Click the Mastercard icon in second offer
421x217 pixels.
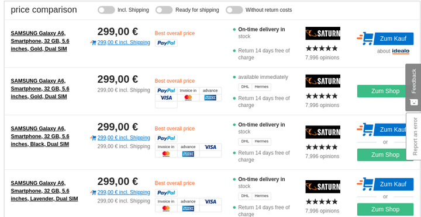[188, 98]
